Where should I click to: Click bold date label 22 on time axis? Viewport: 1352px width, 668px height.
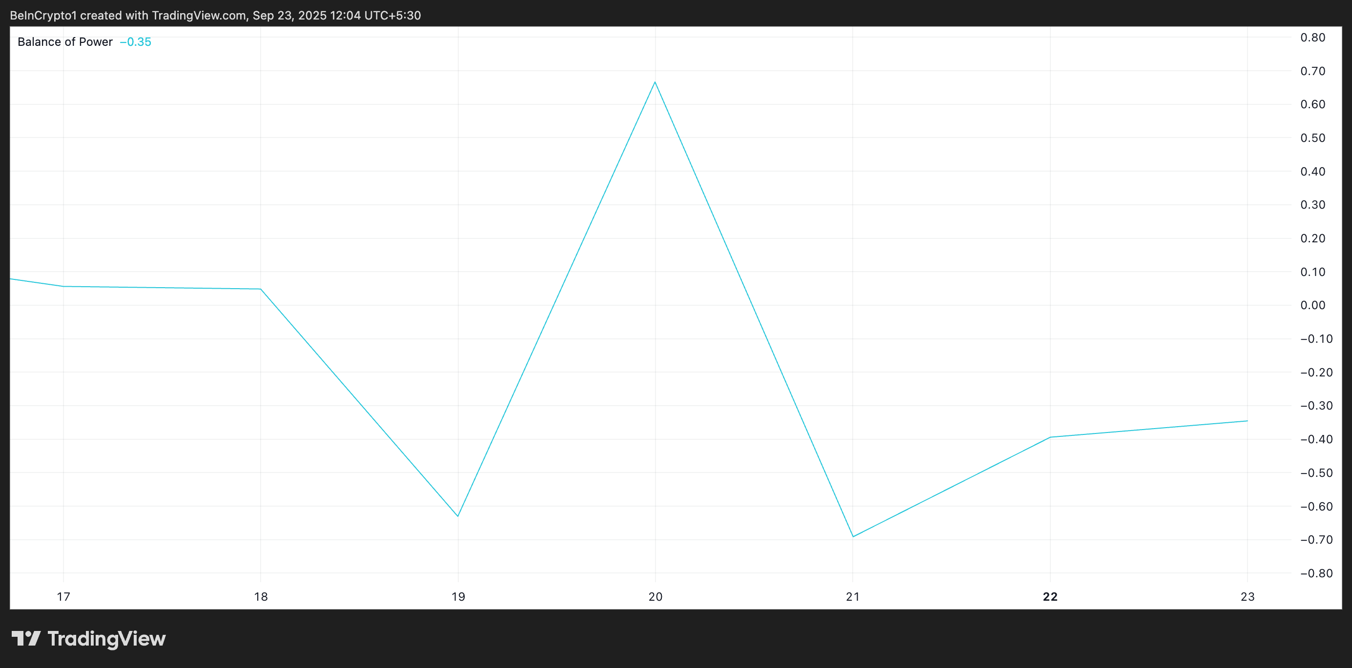(x=1050, y=597)
